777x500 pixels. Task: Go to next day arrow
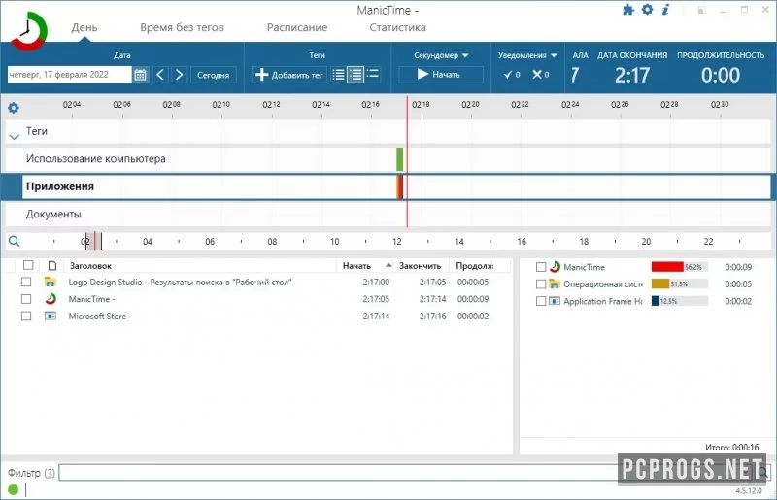179,75
